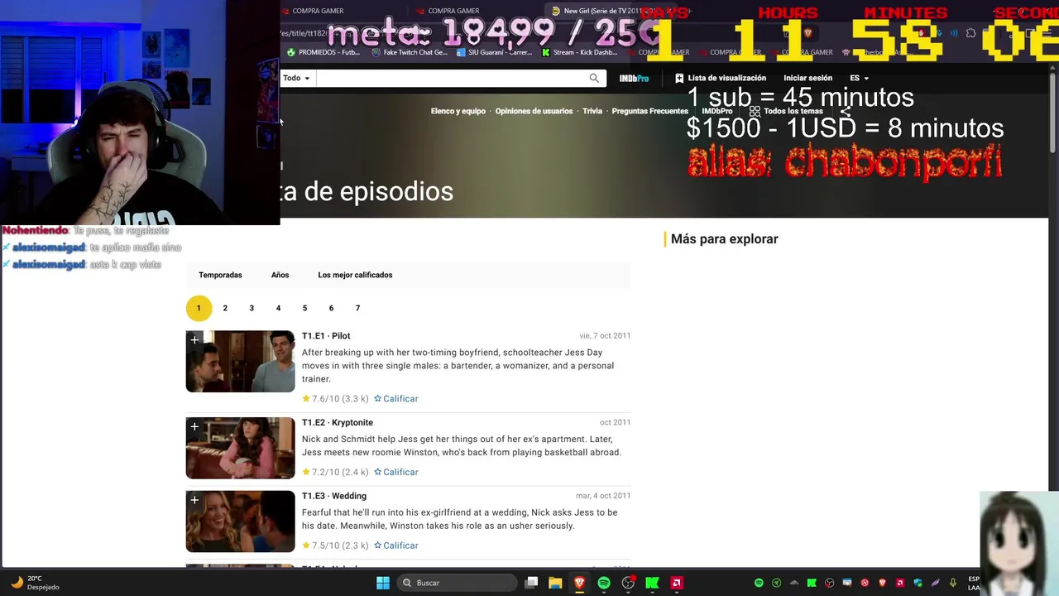1059x596 pixels.
Task: Open the green Kick app on taskbar
Action: pos(652,583)
